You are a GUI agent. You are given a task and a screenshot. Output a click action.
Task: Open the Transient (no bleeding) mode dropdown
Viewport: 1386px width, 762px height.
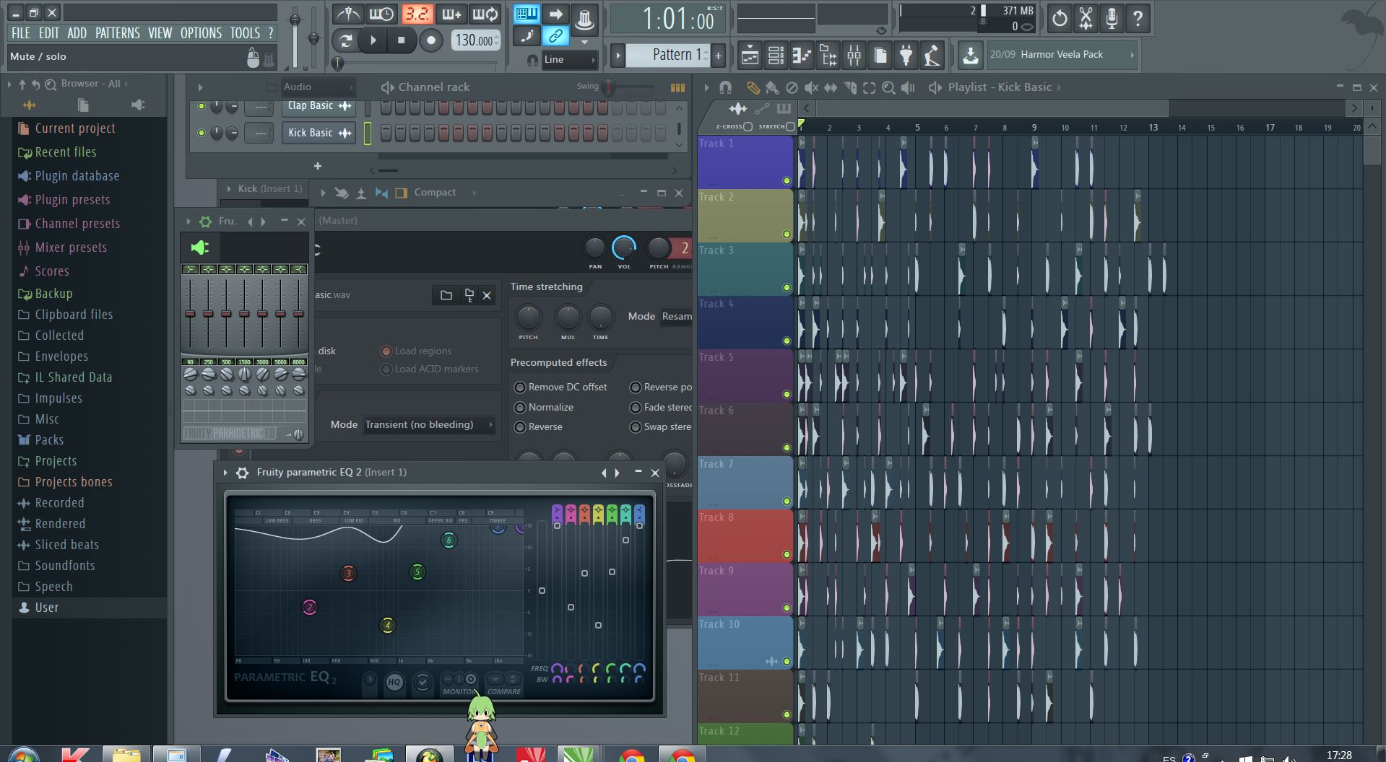pyautogui.click(x=429, y=424)
